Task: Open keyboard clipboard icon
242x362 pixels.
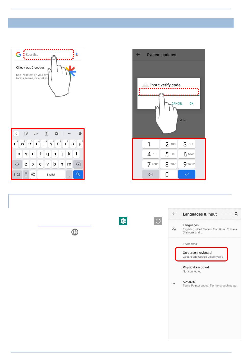Action: pyautogui.click(x=46, y=134)
